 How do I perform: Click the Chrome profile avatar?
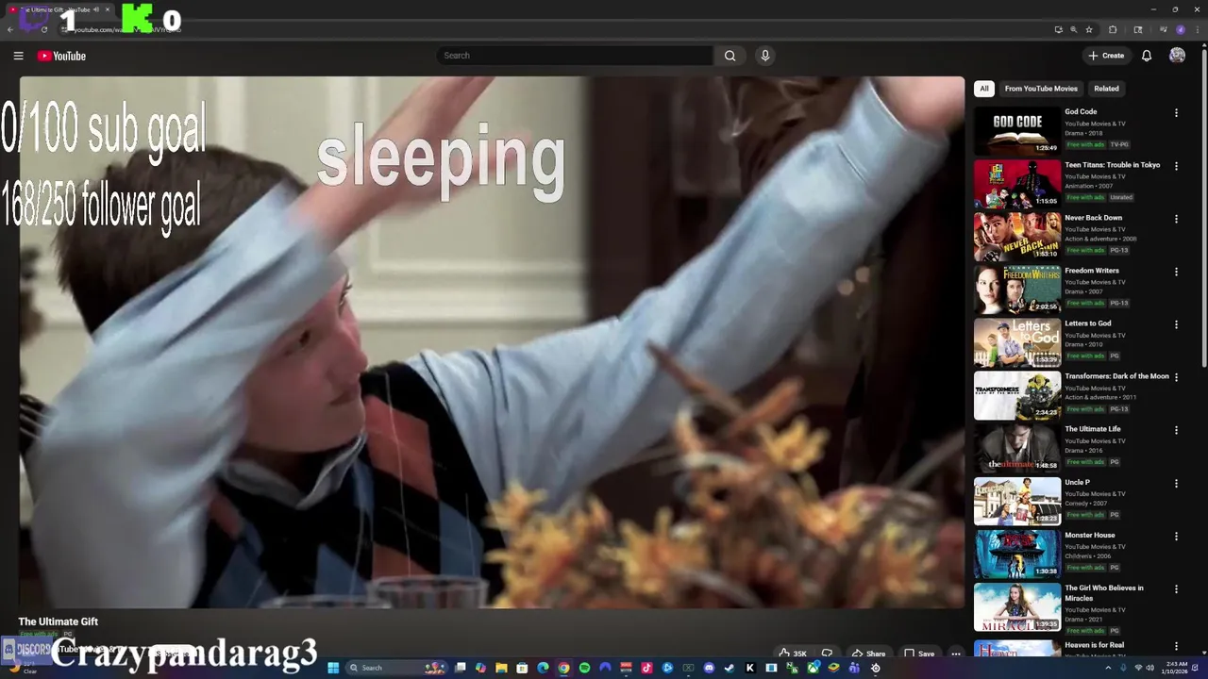pos(1181,29)
